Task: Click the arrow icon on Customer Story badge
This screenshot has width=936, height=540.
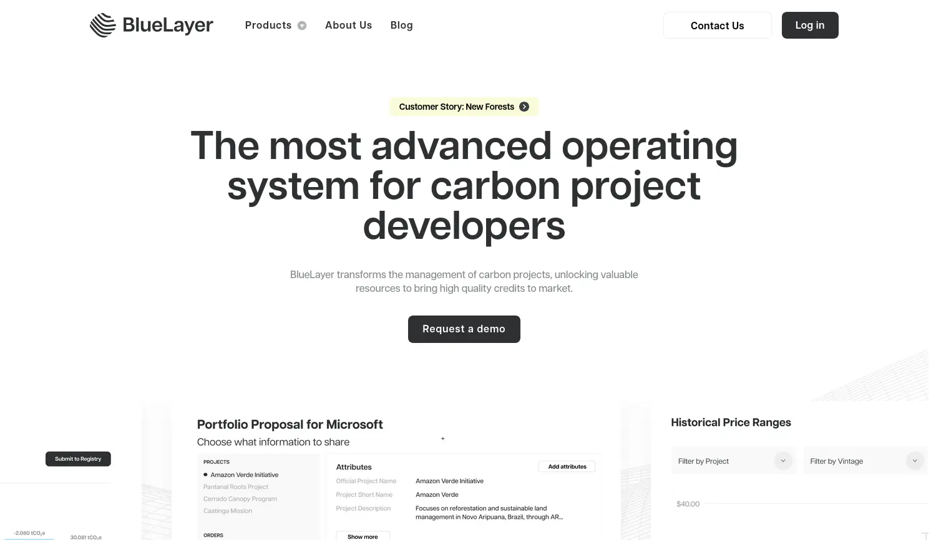Action: [x=524, y=107]
